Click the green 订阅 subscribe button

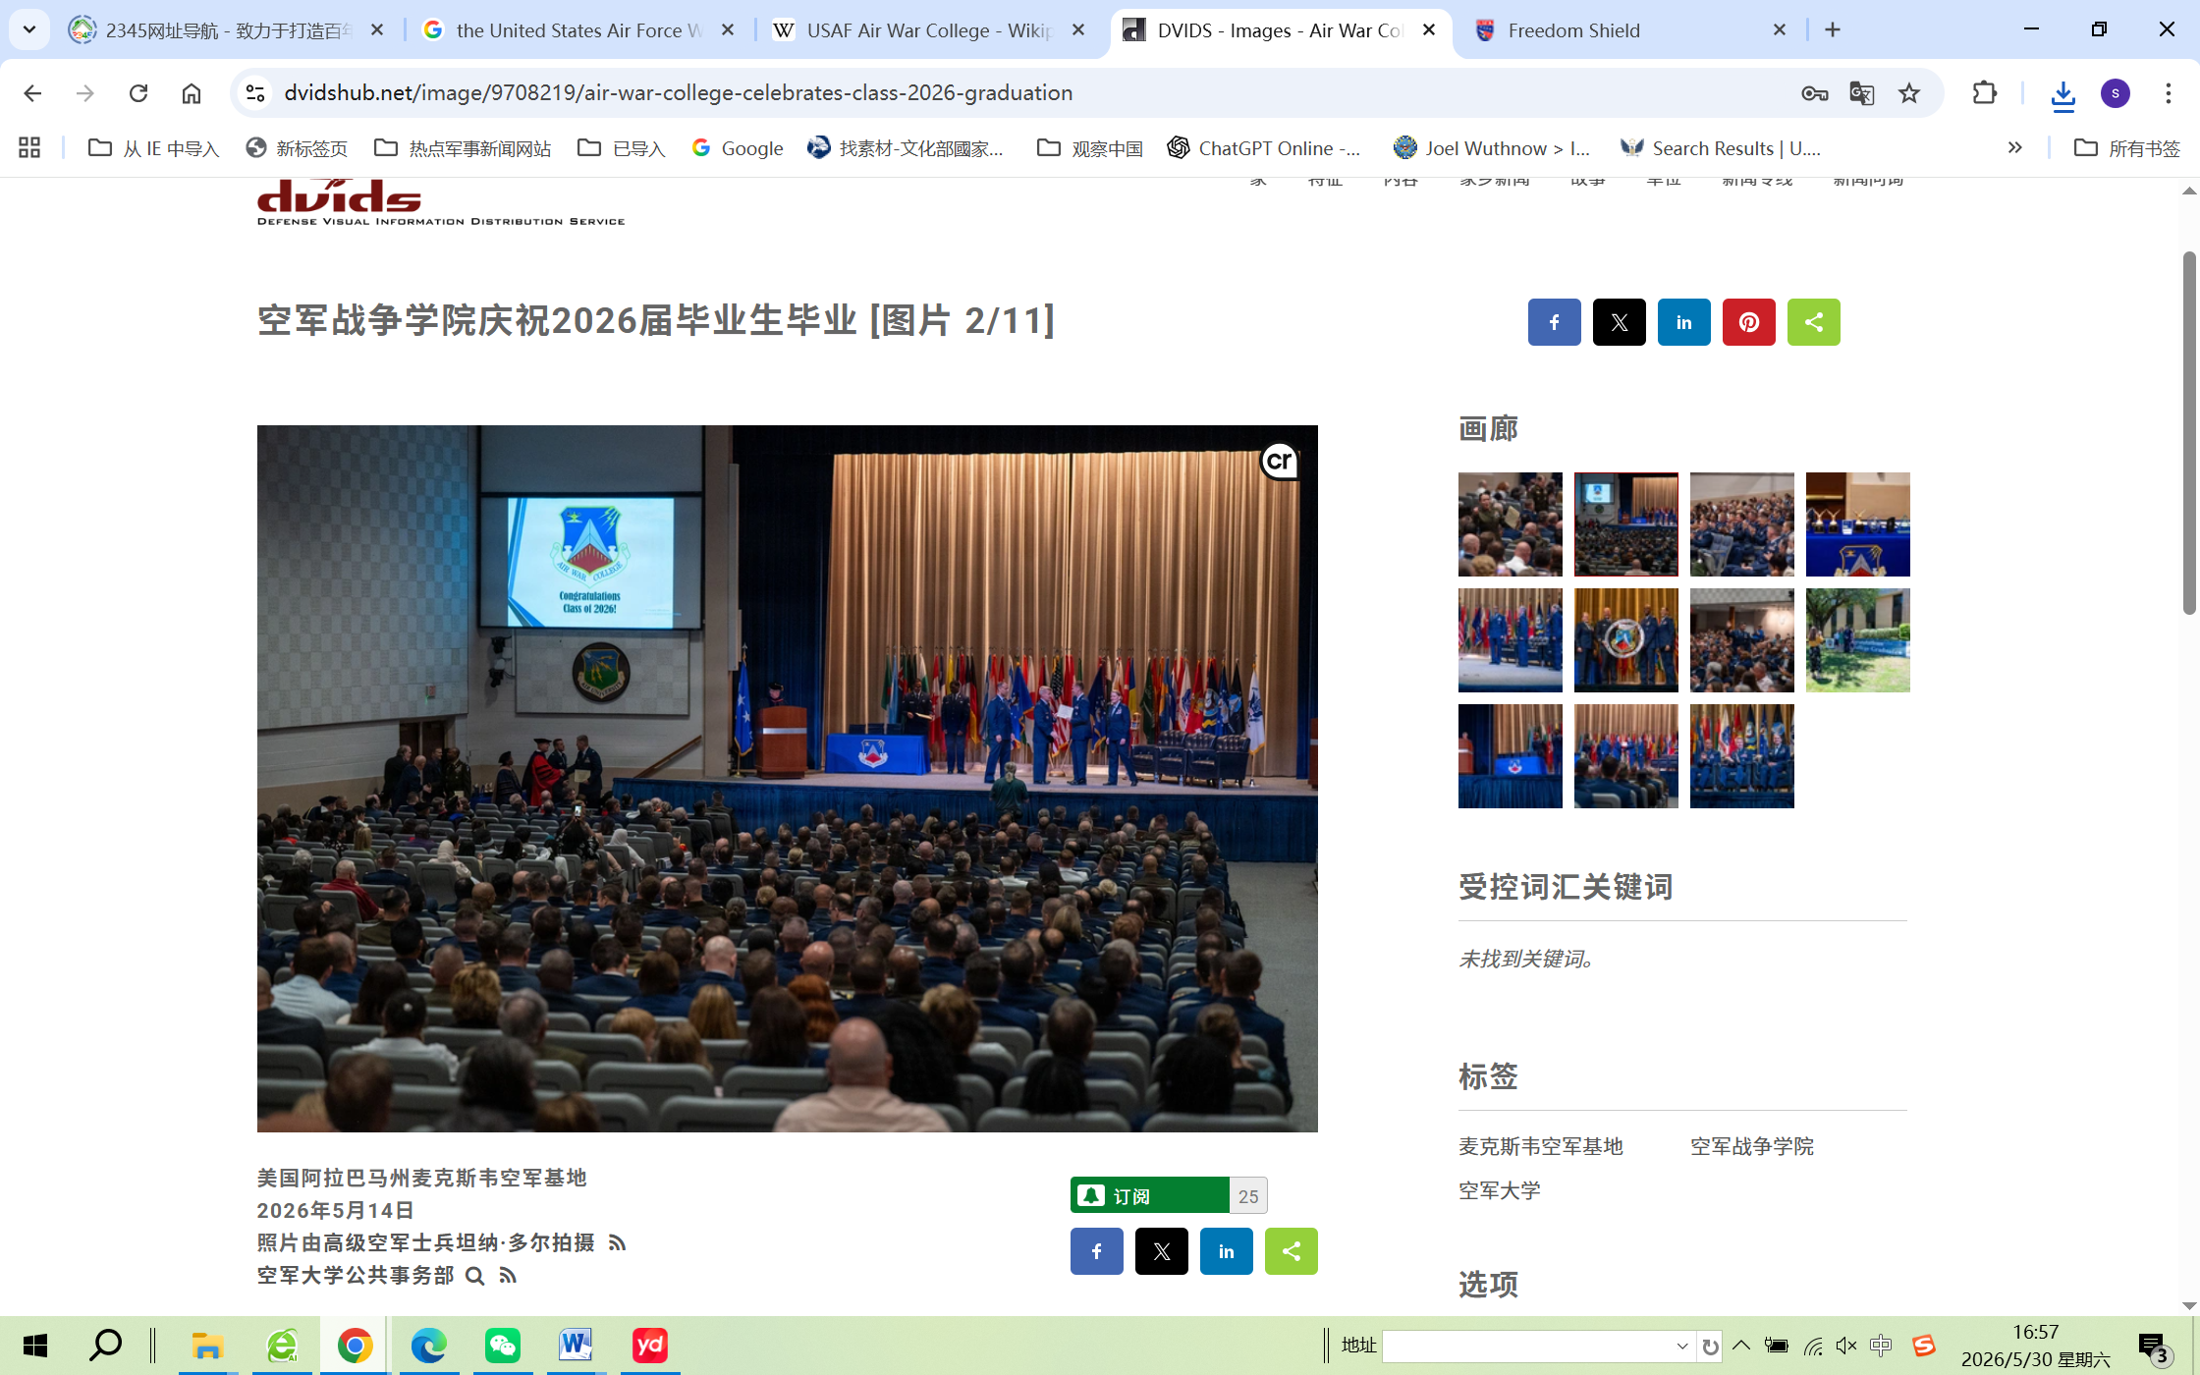[x=1149, y=1195]
